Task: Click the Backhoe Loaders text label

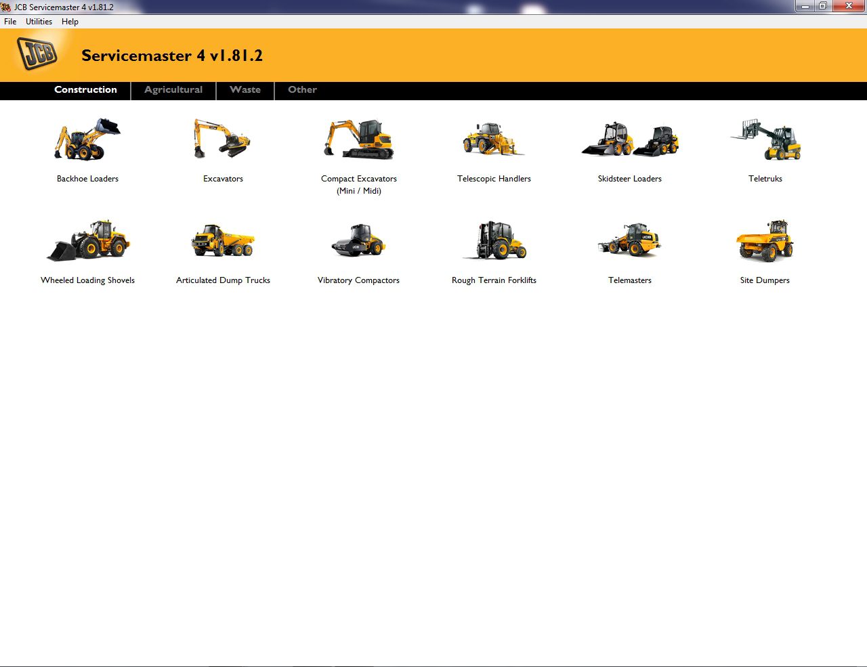Action: point(87,179)
